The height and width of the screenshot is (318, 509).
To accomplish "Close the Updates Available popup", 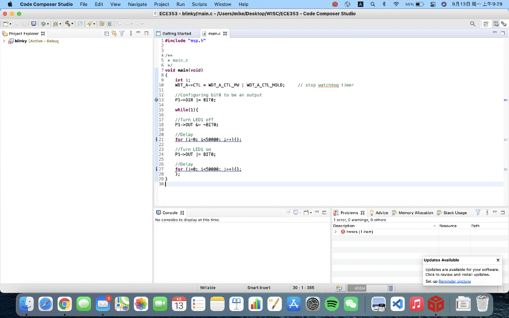I will tap(498, 260).
